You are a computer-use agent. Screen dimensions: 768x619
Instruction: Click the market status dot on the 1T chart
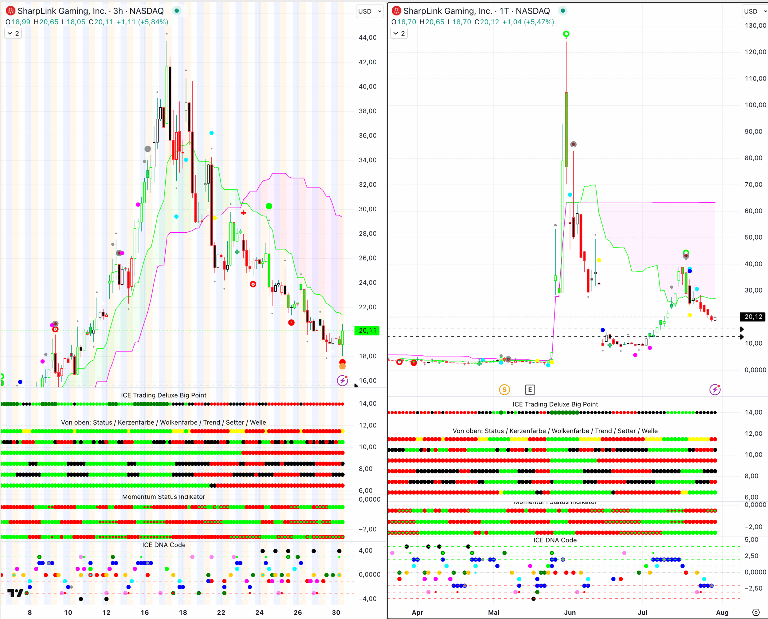[x=562, y=11]
